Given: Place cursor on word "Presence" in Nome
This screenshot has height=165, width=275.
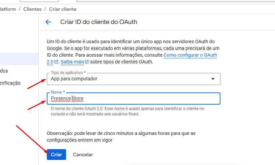Looking at the screenshot, I should [61, 98].
